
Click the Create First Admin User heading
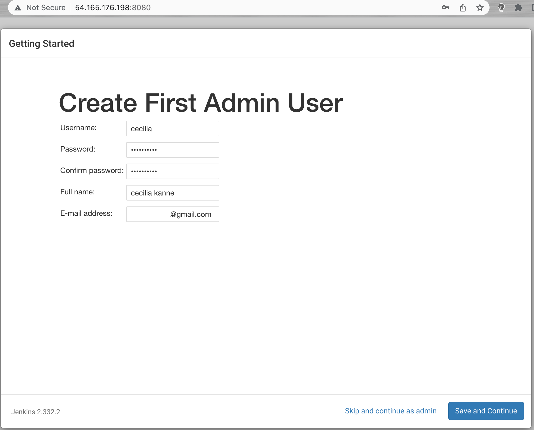(201, 103)
